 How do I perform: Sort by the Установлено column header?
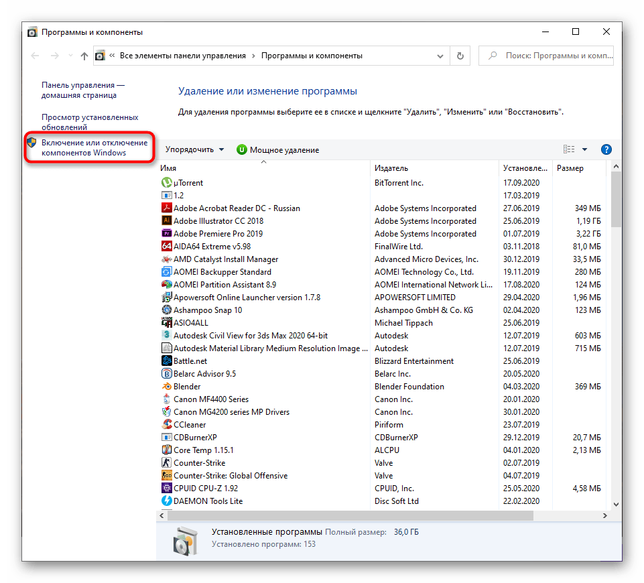(525, 168)
